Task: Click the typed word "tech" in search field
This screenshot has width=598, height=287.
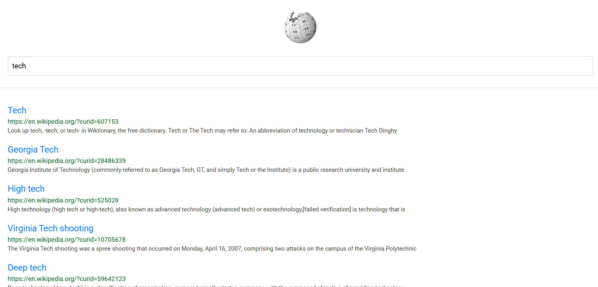Action: [19, 66]
